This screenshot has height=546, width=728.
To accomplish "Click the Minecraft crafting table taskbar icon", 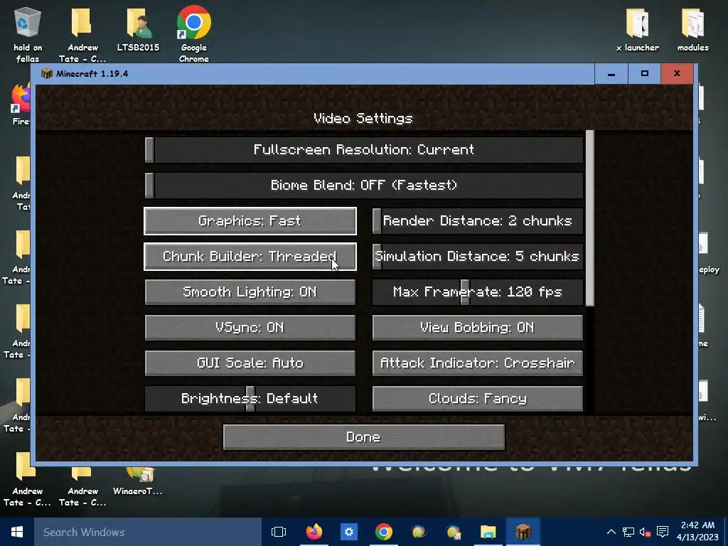I will click(x=523, y=532).
